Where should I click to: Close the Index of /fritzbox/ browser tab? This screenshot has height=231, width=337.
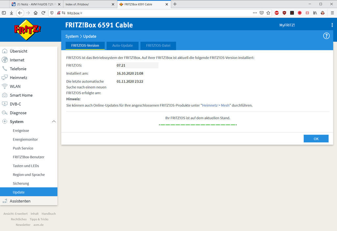point(113,4)
